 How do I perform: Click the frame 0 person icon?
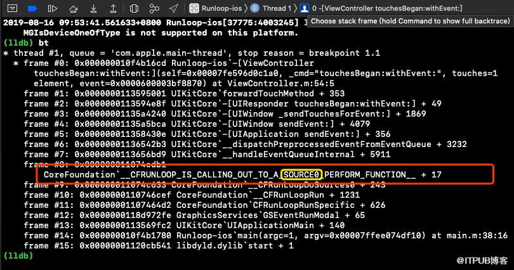pos(305,8)
